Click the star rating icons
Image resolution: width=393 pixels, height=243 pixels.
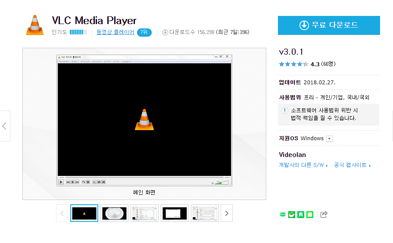pyautogui.click(x=293, y=64)
